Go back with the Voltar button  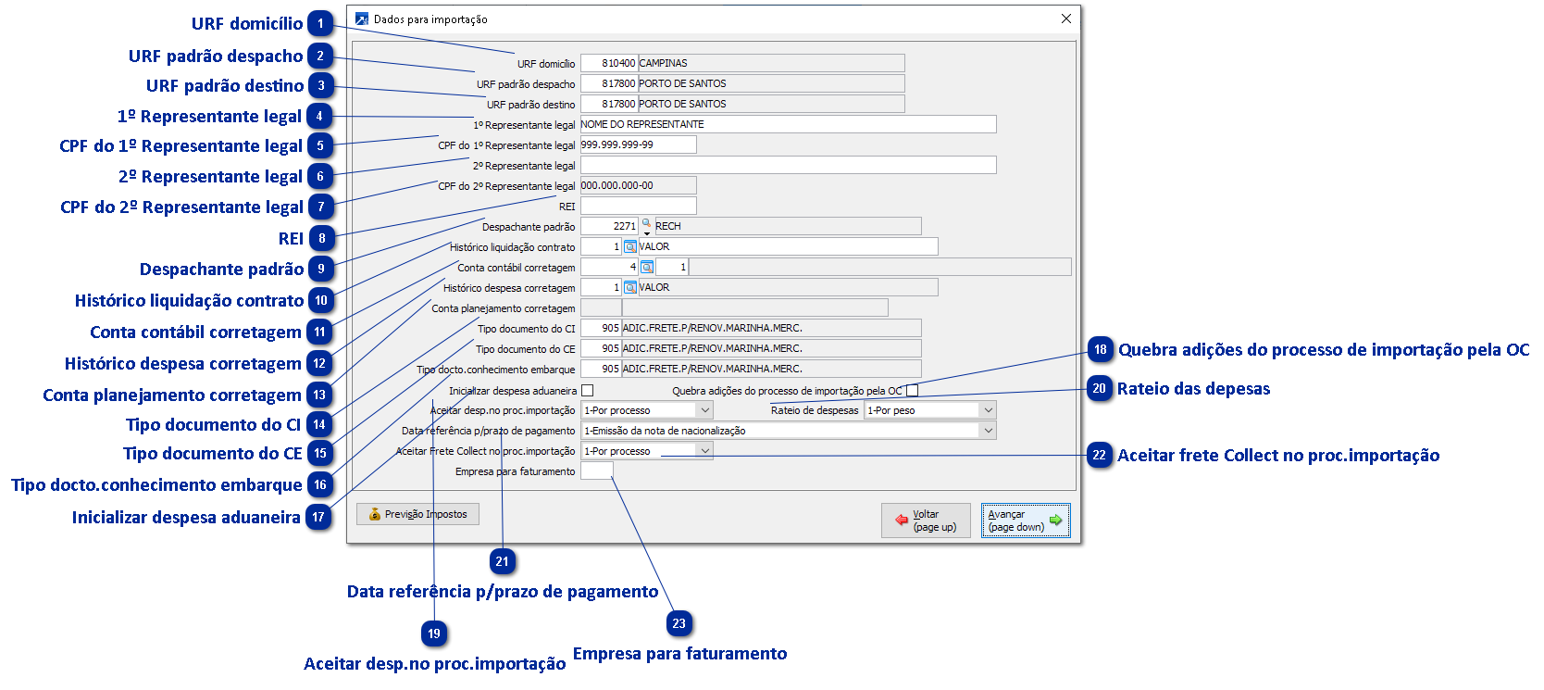tap(926, 521)
